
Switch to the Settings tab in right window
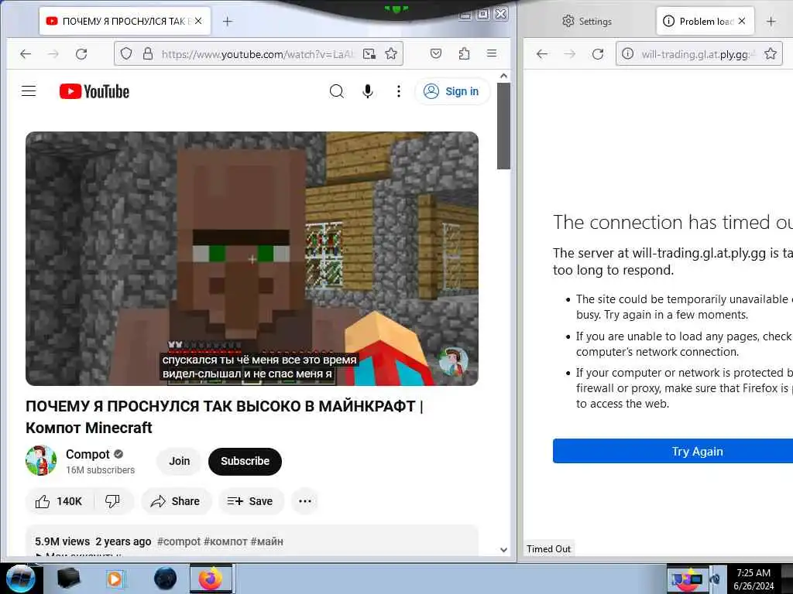point(588,21)
